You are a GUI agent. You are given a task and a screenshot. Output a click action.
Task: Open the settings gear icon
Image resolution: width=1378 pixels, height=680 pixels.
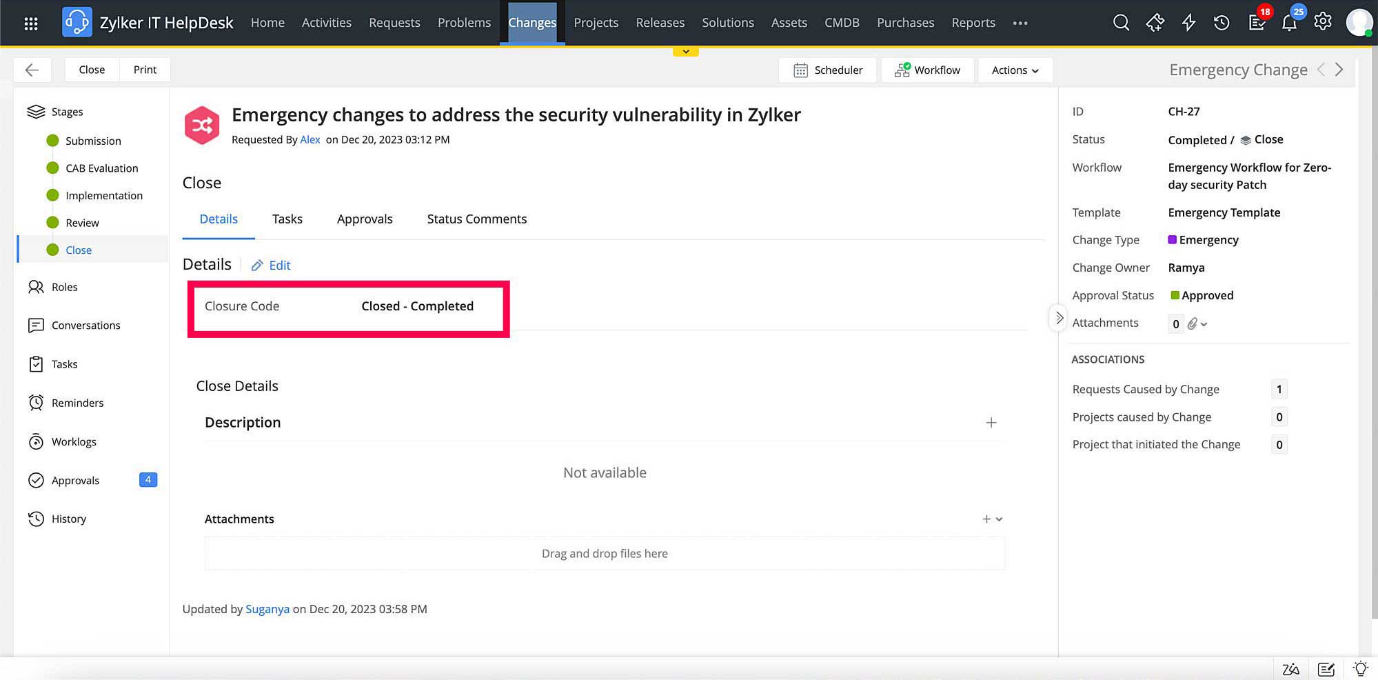point(1323,22)
